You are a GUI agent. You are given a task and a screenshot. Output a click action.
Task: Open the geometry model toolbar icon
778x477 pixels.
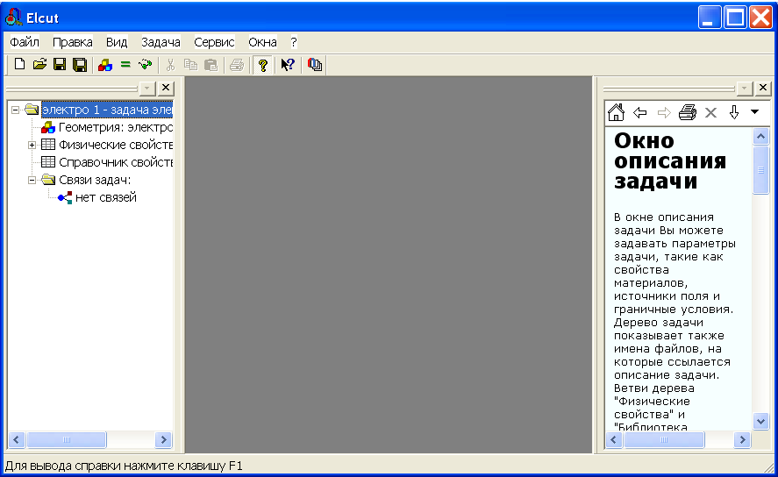click(x=105, y=65)
